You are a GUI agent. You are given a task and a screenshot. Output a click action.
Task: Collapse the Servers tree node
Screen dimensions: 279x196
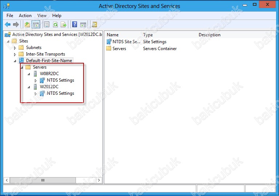coord(22,68)
